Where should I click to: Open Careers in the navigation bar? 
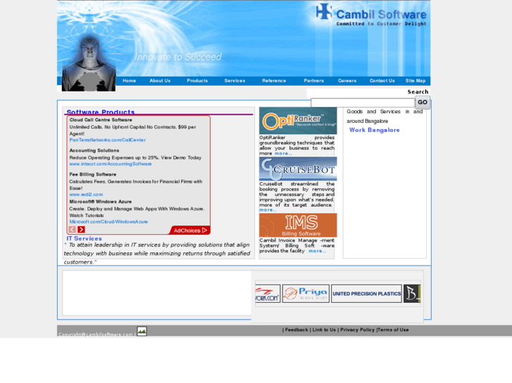pos(347,81)
